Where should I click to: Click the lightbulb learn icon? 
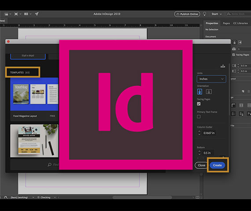click(x=204, y=14)
